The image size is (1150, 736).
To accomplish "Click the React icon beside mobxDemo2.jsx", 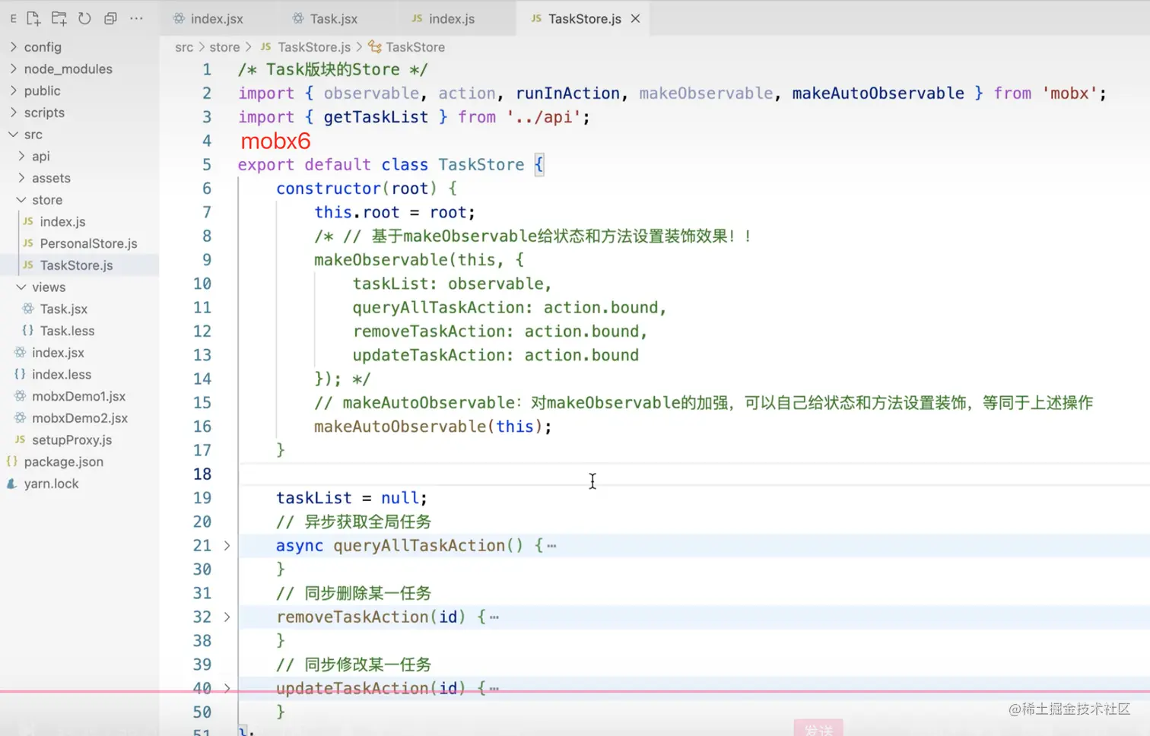I will pyautogui.click(x=21, y=418).
